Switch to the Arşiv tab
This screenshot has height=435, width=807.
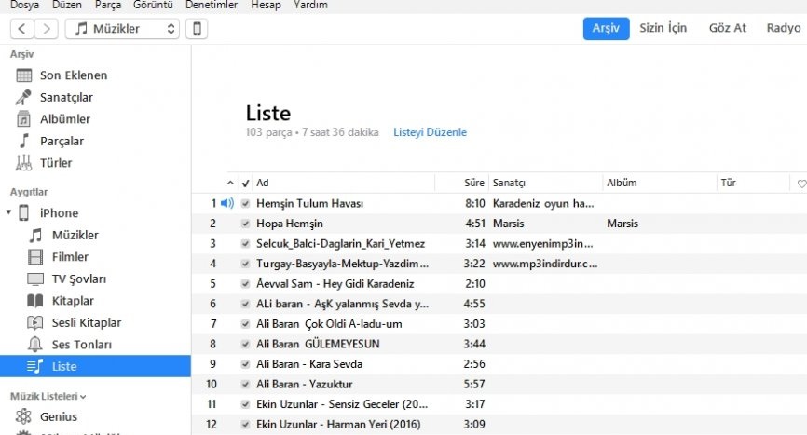pos(606,28)
